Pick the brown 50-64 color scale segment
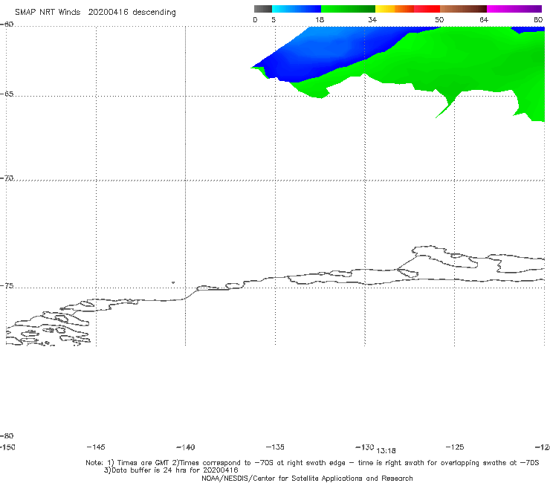 click(463, 9)
